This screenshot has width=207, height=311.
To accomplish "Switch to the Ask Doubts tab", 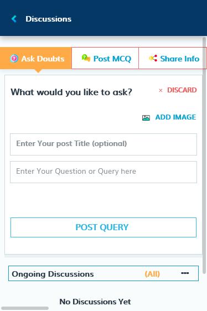I will 36,58.
